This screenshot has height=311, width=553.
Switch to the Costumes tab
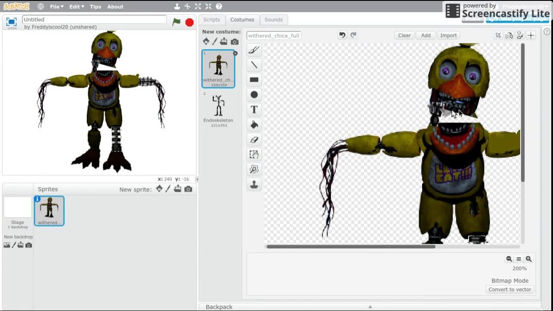click(x=242, y=19)
